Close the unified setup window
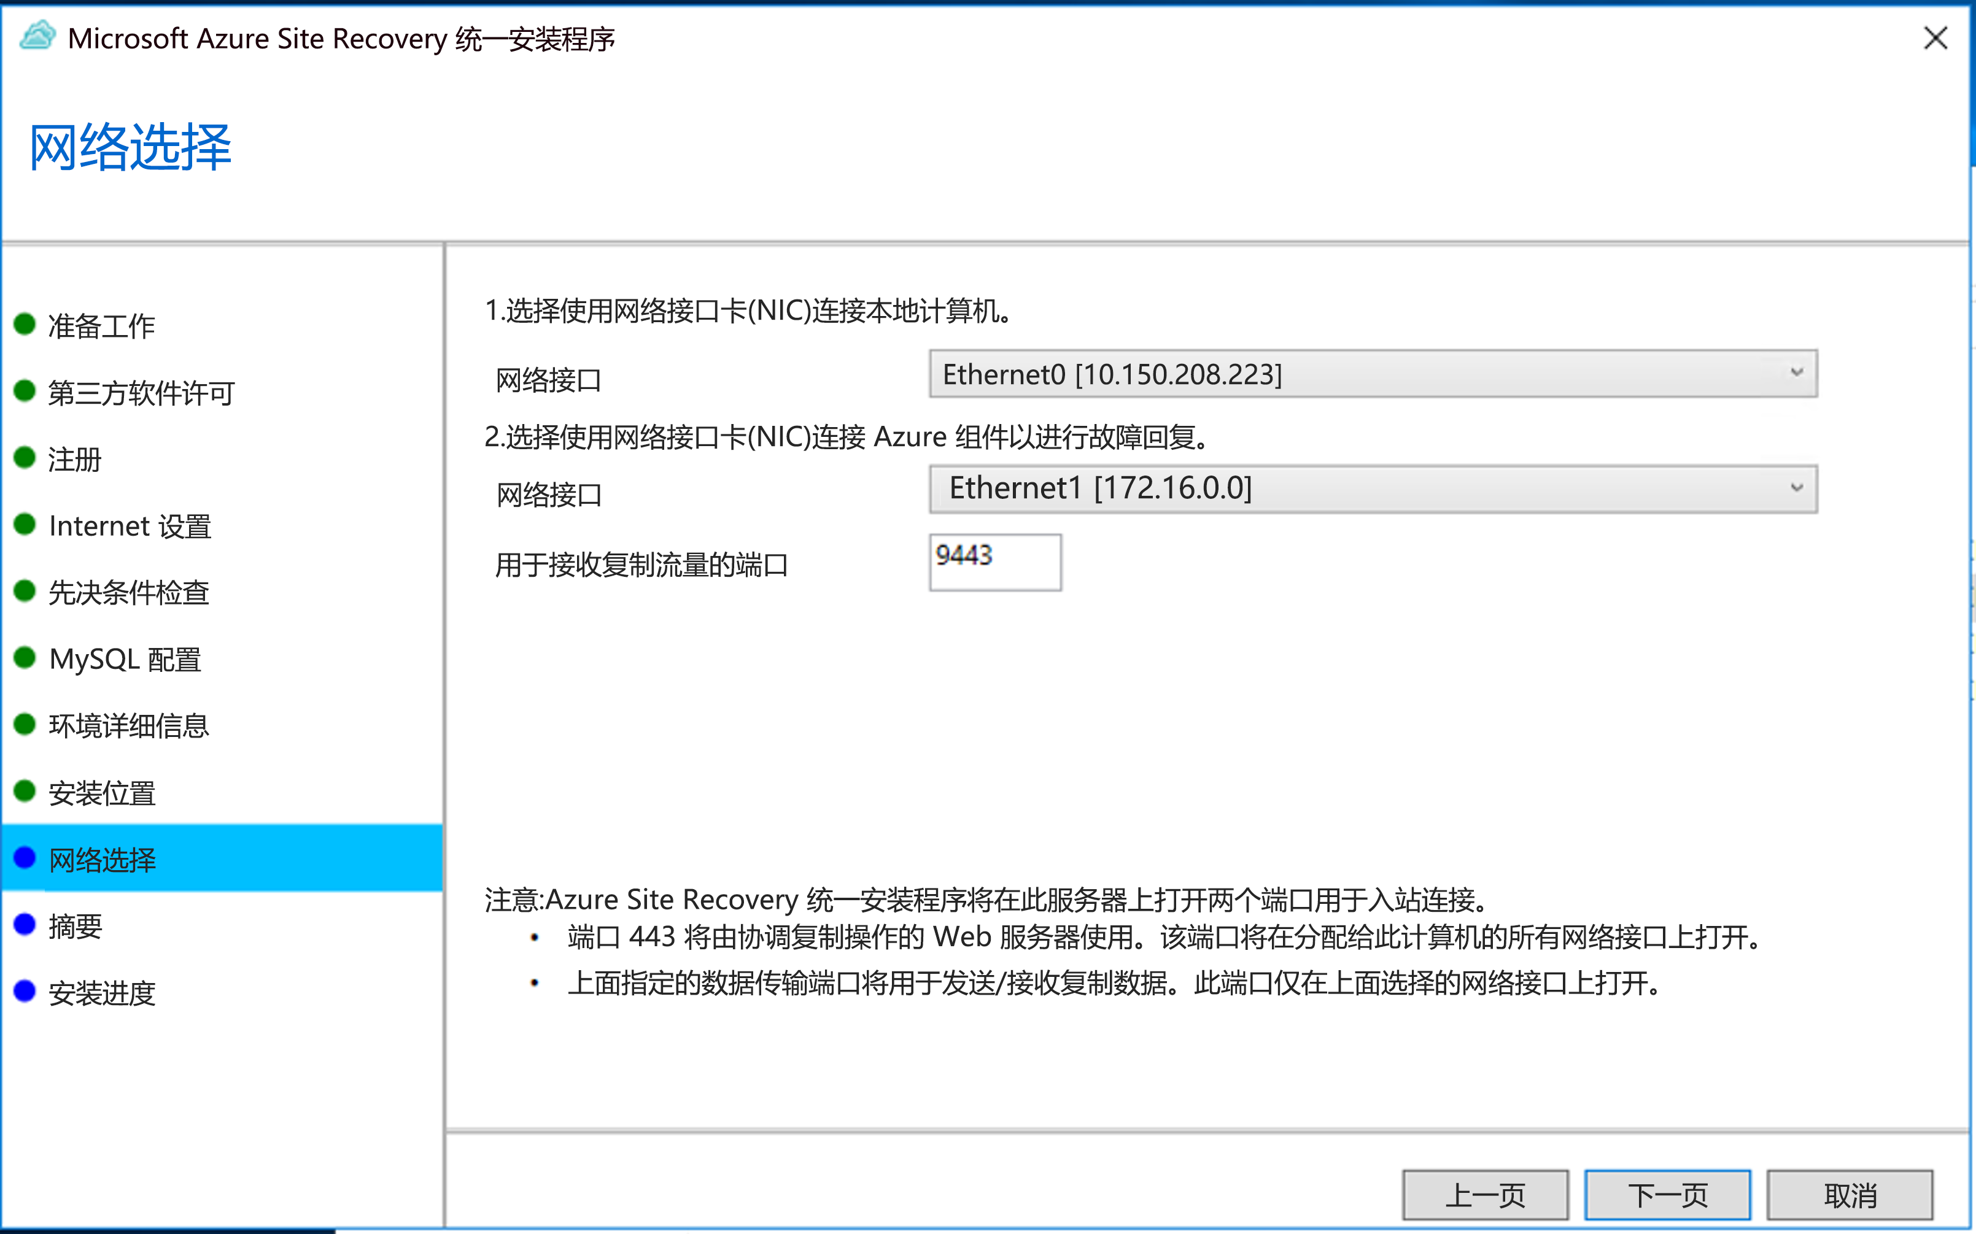The width and height of the screenshot is (1976, 1234). click(1935, 37)
